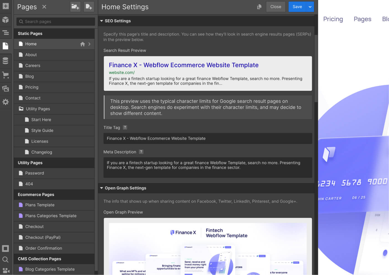Click the Close button in Home Settings

pyautogui.click(x=276, y=7)
